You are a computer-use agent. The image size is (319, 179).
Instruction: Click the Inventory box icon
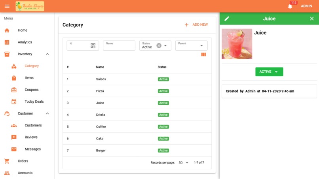click(x=7, y=54)
